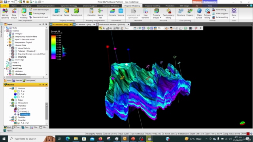The image size is (253, 142).
Task: Collapse the Zone filter node
Action: [10, 120]
